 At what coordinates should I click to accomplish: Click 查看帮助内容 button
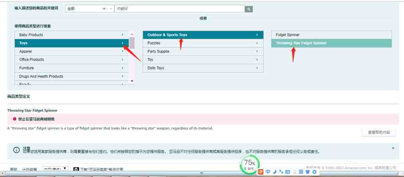click(x=379, y=132)
